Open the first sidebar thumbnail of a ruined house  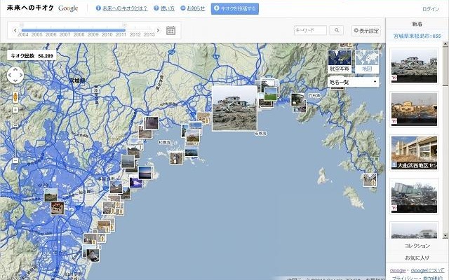tap(414, 66)
